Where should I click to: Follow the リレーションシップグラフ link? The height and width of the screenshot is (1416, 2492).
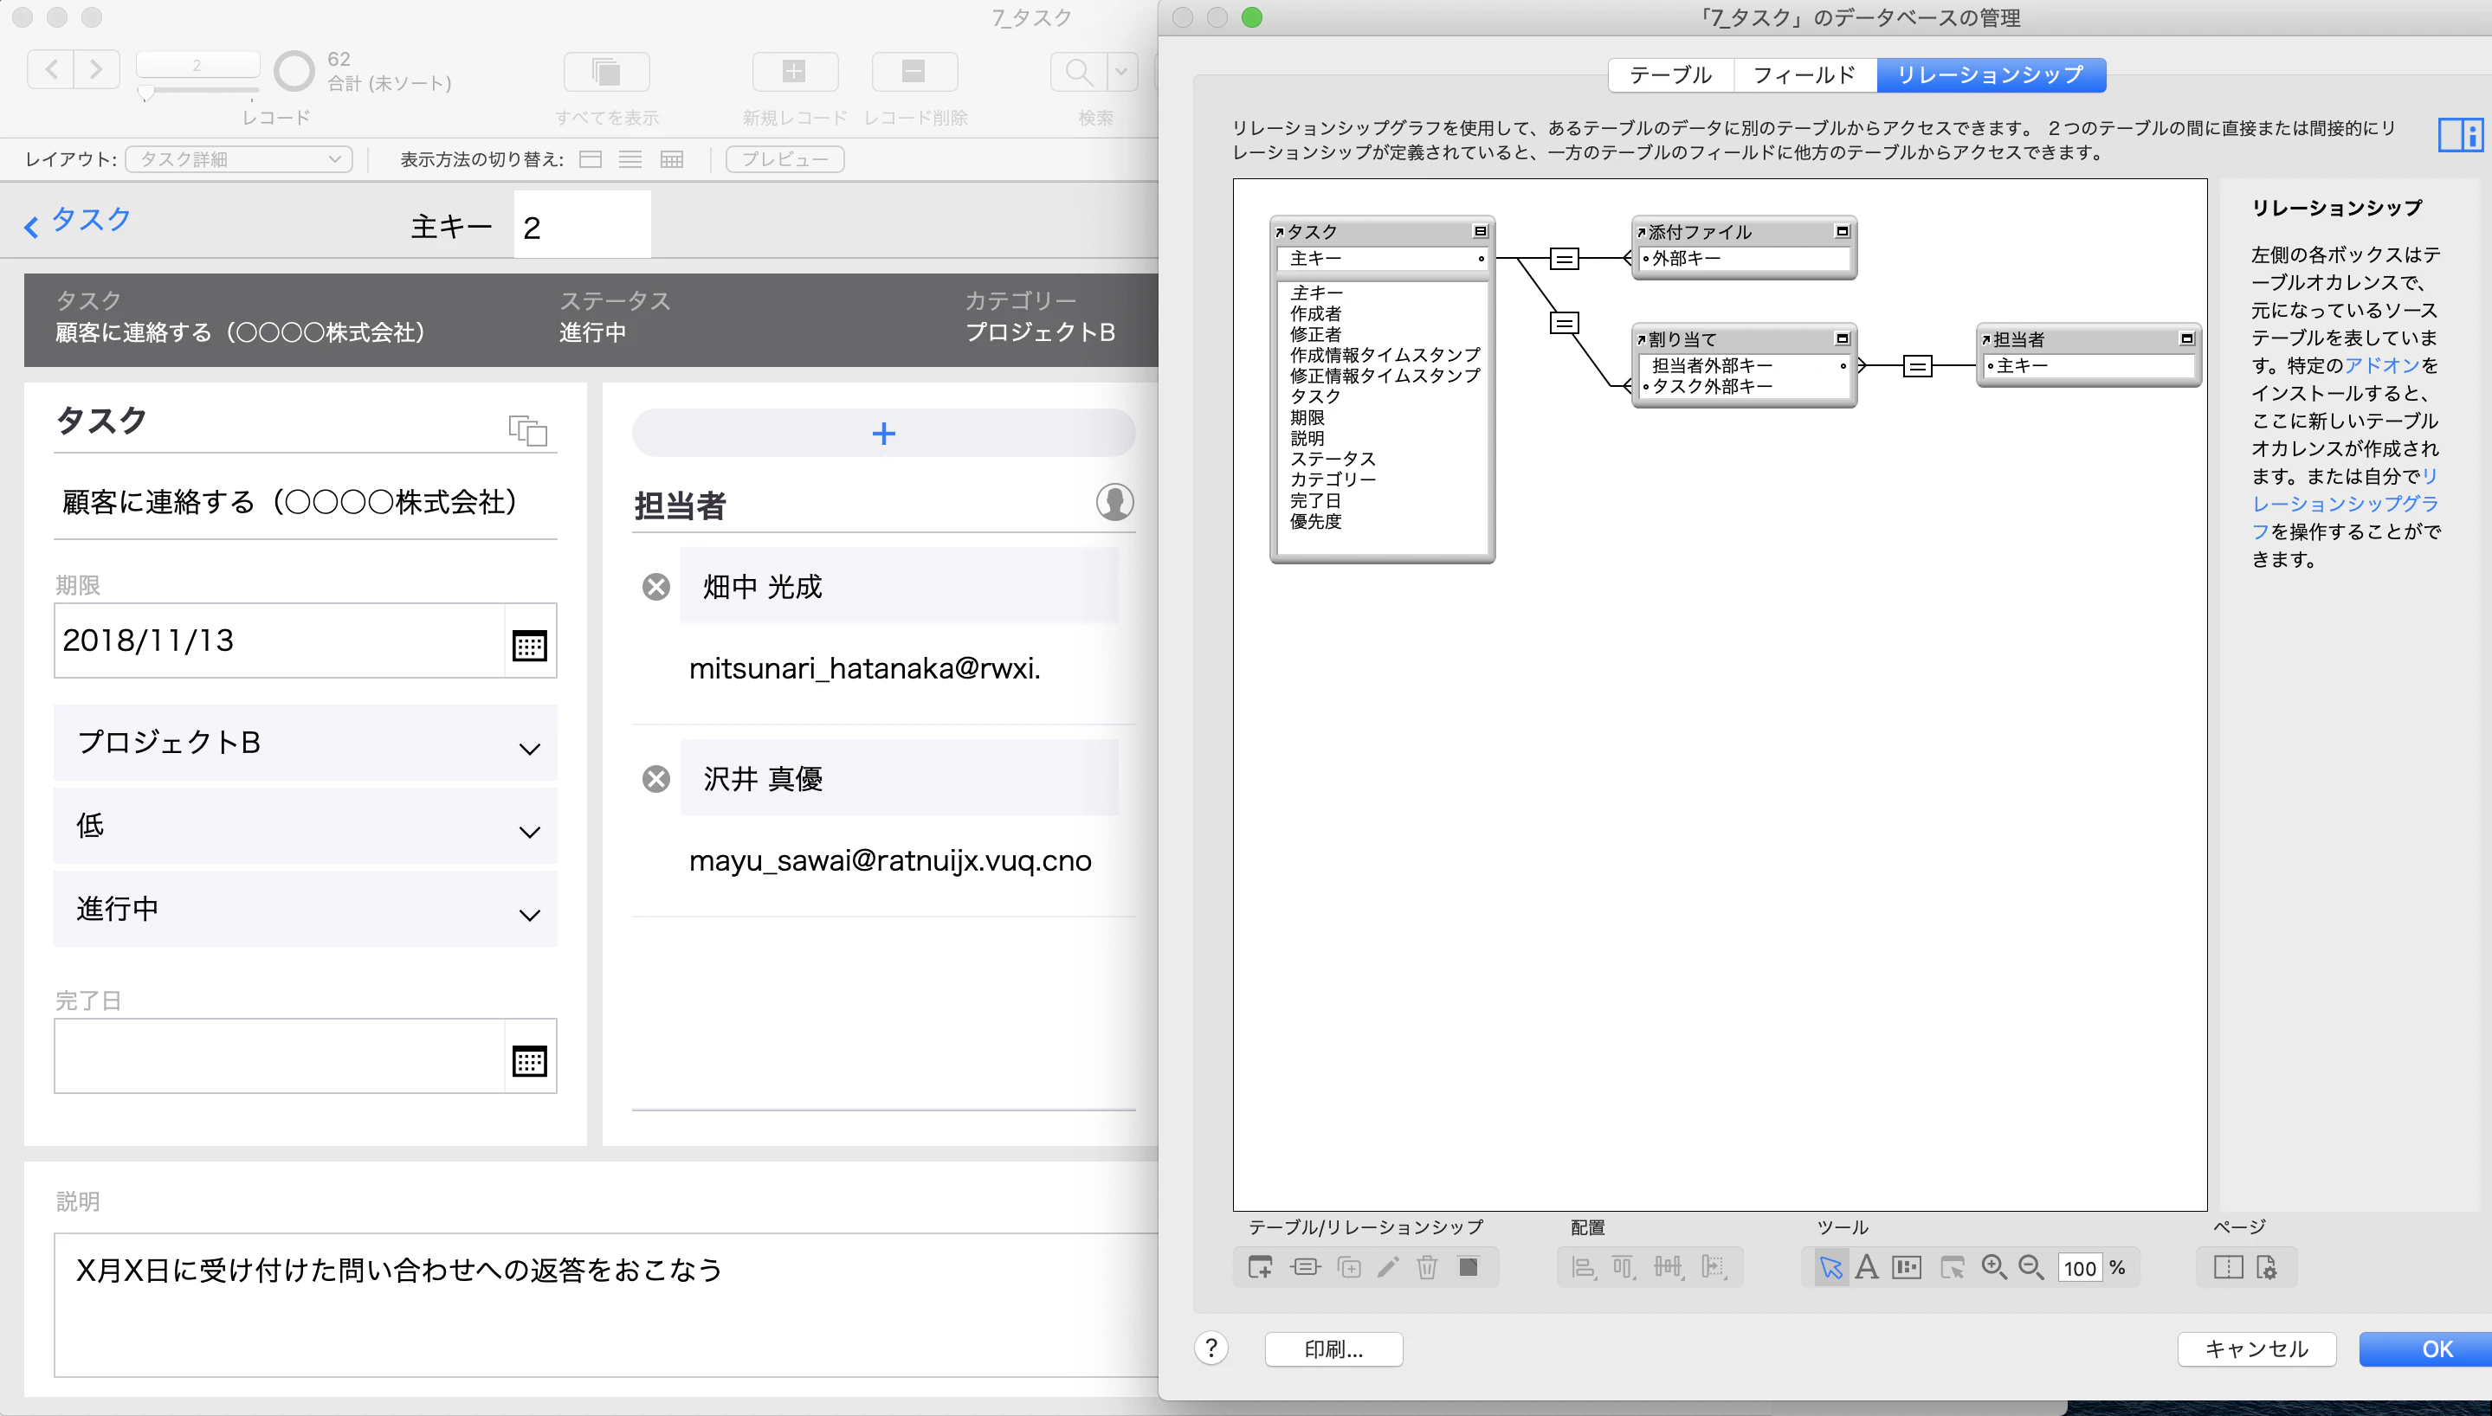[x=2345, y=504]
